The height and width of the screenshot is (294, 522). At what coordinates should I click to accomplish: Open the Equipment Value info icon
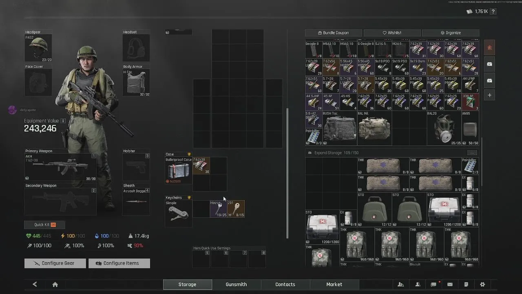point(63,121)
